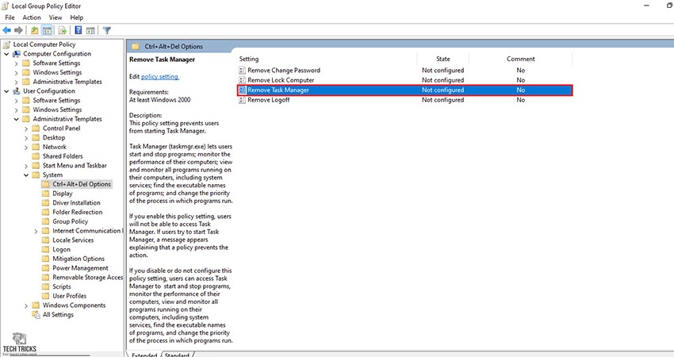Click Not configured state of Remove Logoff
The height and width of the screenshot is (357, 674).
pyautogui.click(x=442, y=100)
